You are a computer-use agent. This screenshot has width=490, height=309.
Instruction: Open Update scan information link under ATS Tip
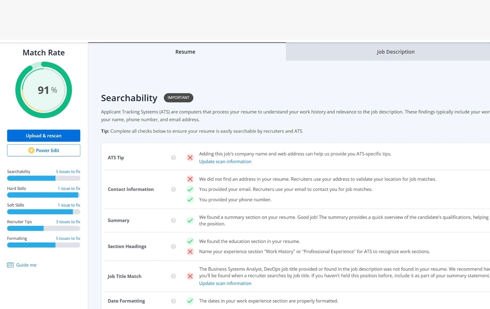(x=225, y=162)
